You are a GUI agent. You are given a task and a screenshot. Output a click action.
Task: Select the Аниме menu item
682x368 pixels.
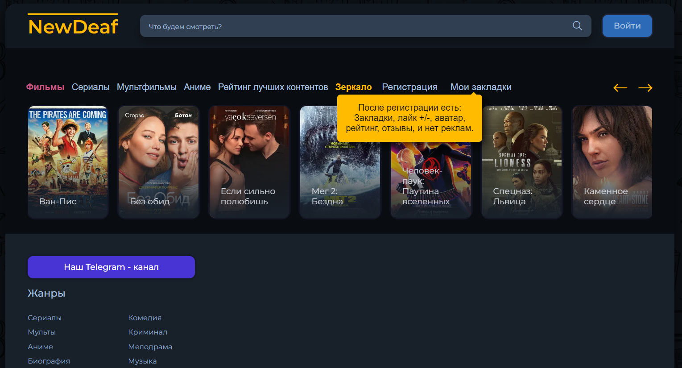point(197,87)
